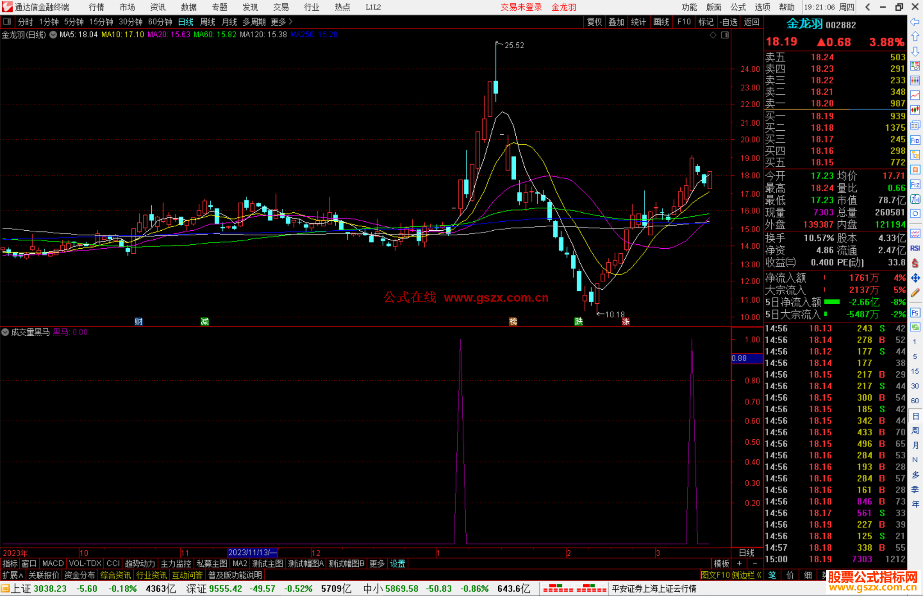Click the back arrow icon in right sidebar

pyautogui.click(x=915, y=22)
